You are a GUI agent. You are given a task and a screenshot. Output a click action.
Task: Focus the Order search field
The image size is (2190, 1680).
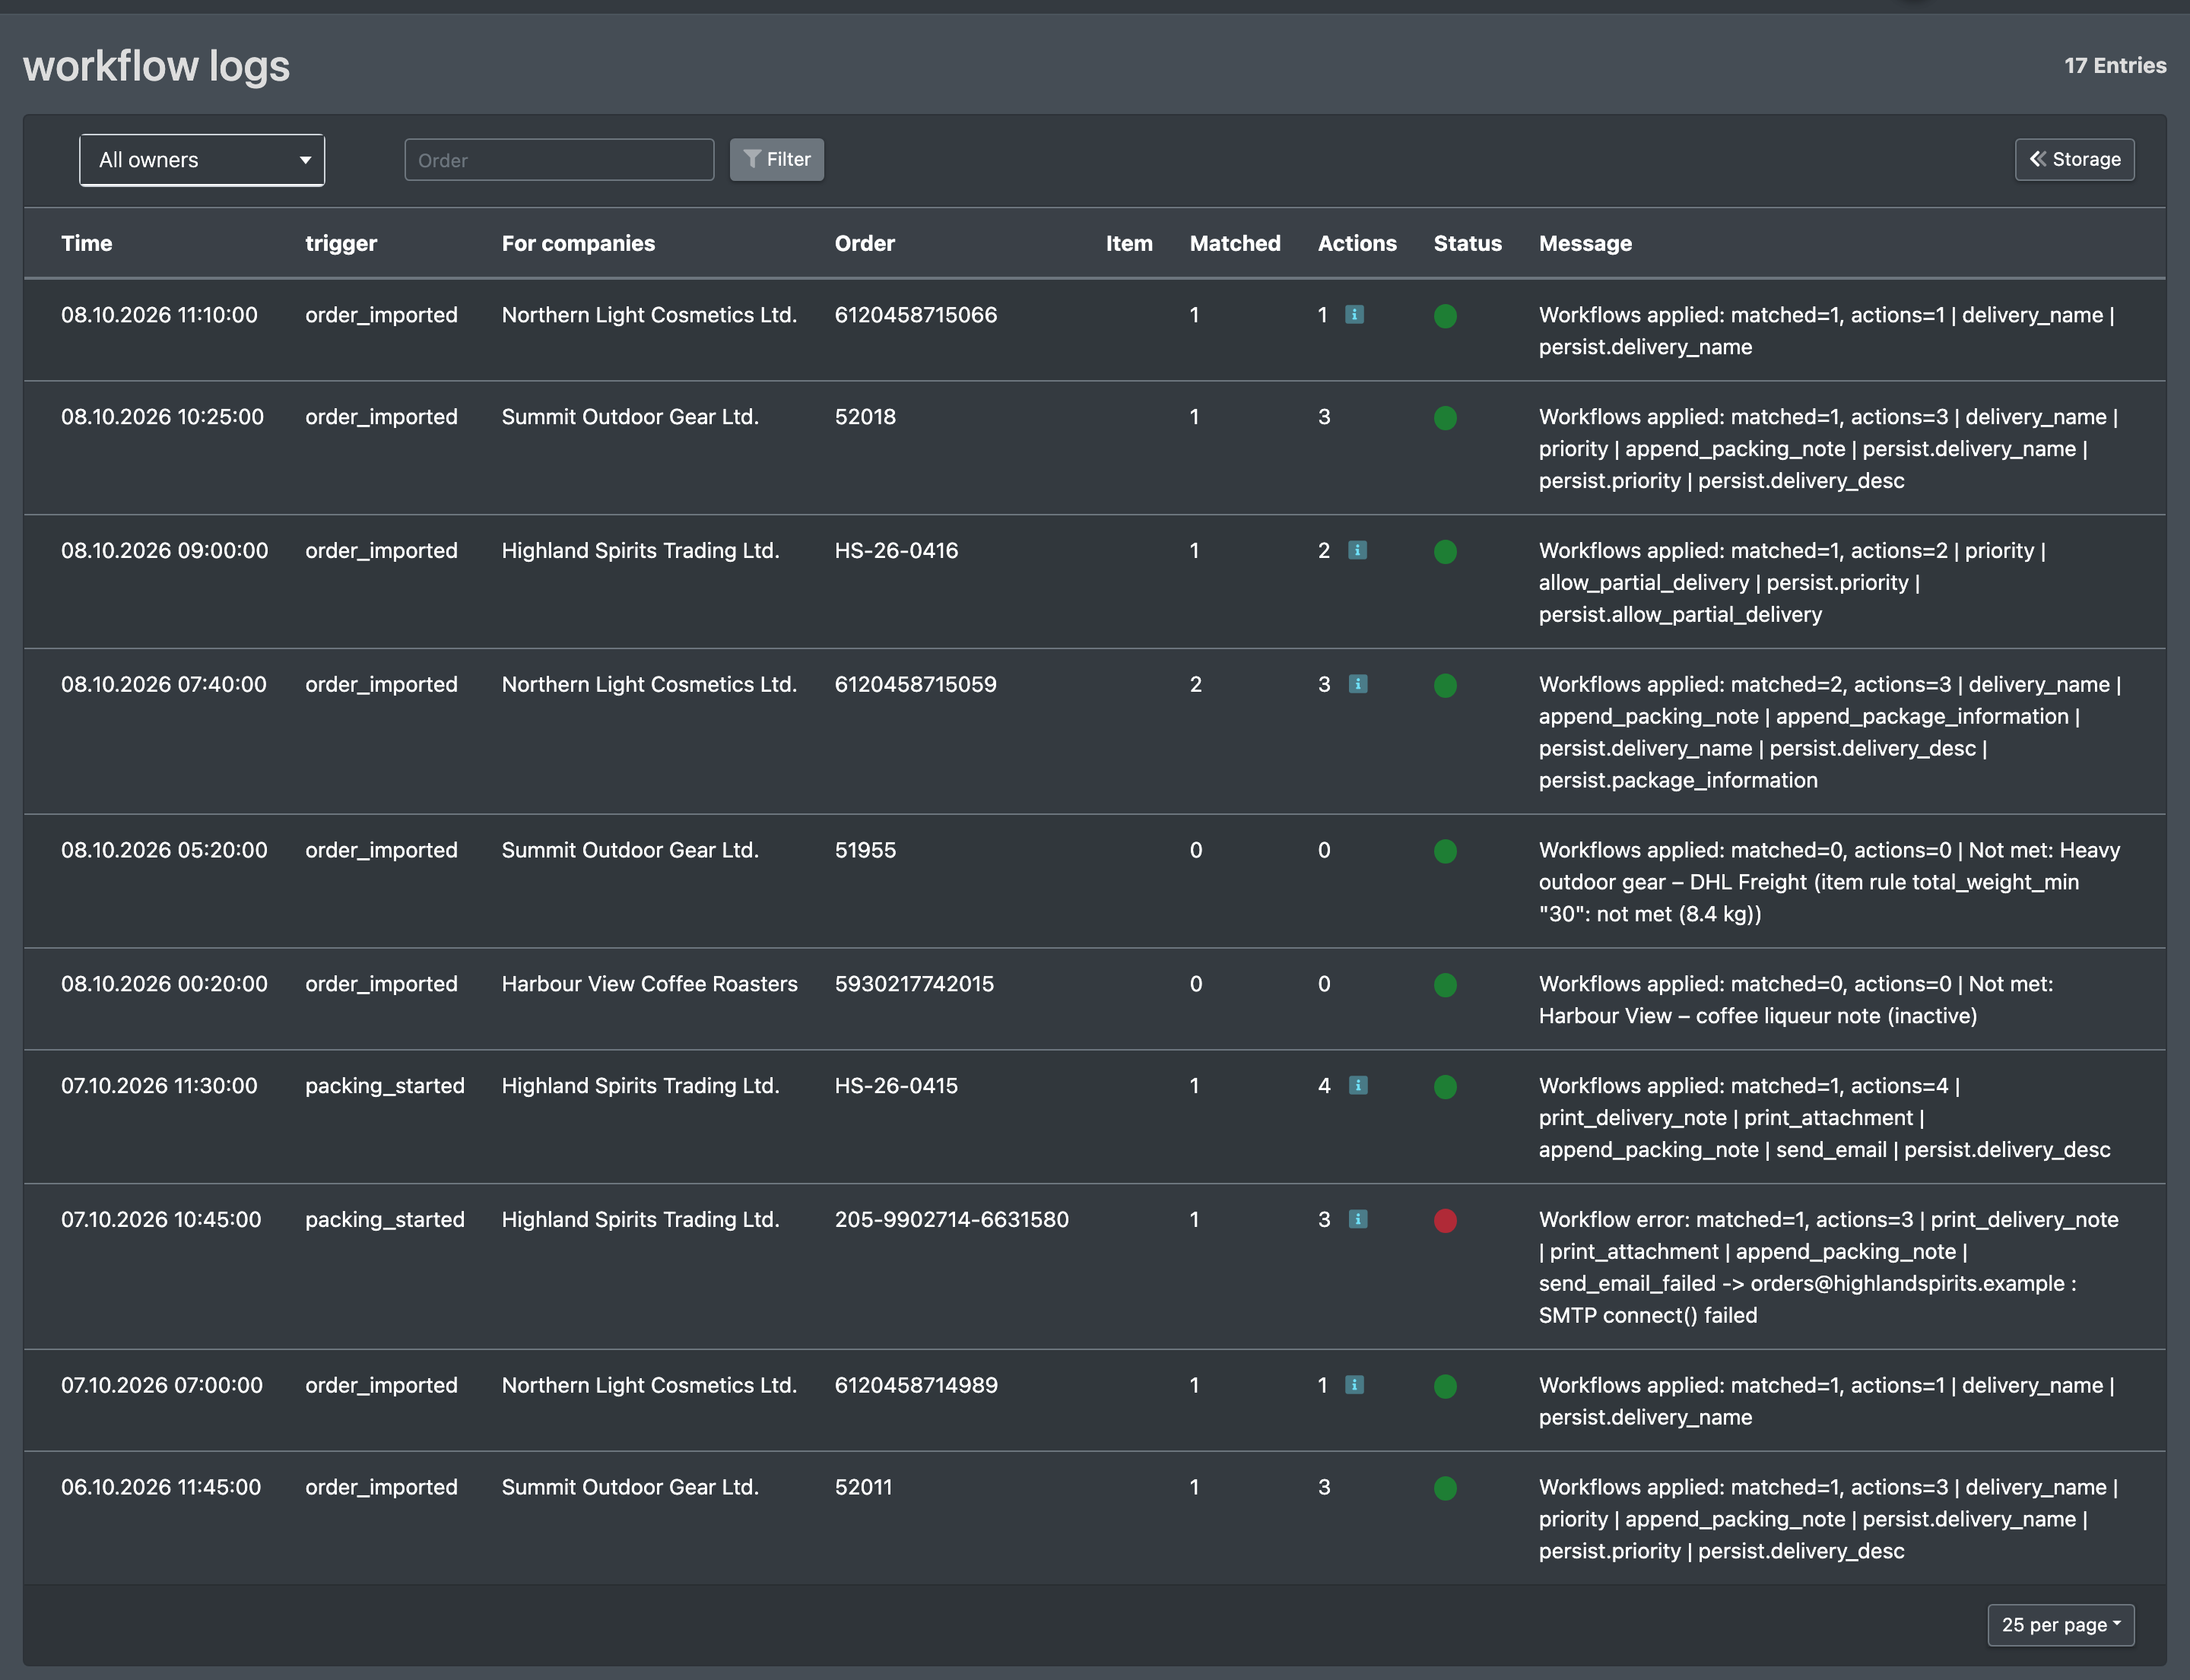pos(559,160)
